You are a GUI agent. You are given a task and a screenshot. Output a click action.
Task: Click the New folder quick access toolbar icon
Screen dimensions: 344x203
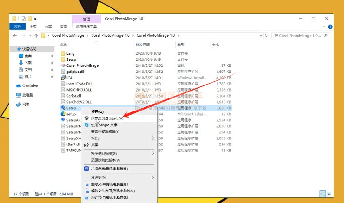(x=30, y=19)
